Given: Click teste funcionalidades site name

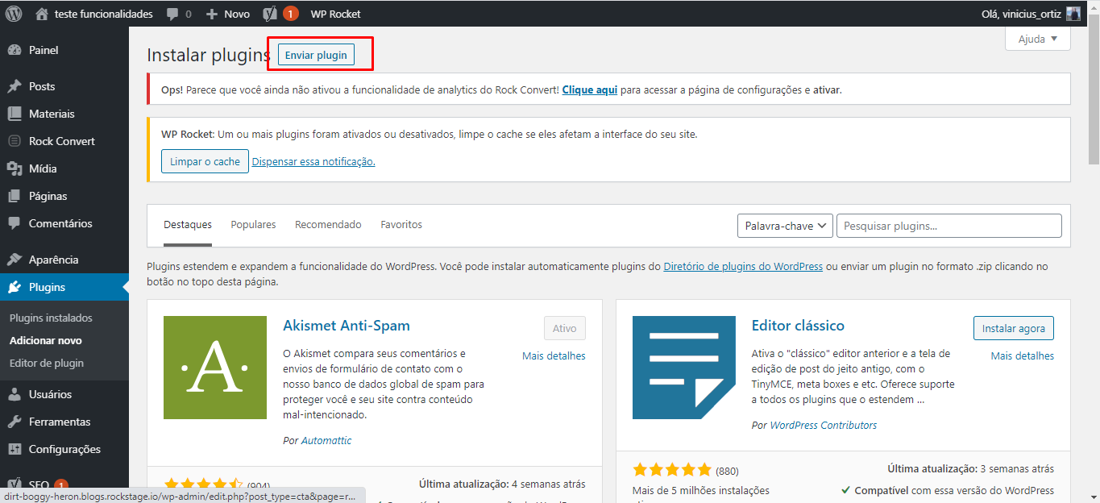Looking at the screenshot, I should point(103,14).
